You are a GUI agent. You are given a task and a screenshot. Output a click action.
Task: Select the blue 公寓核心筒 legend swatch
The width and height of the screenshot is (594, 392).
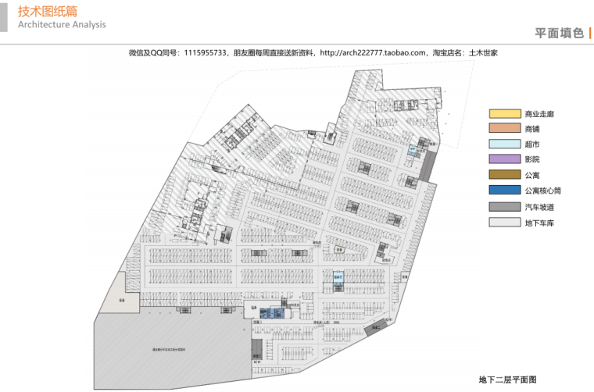503,191
